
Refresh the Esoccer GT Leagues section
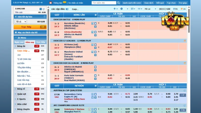coord(185,41)
